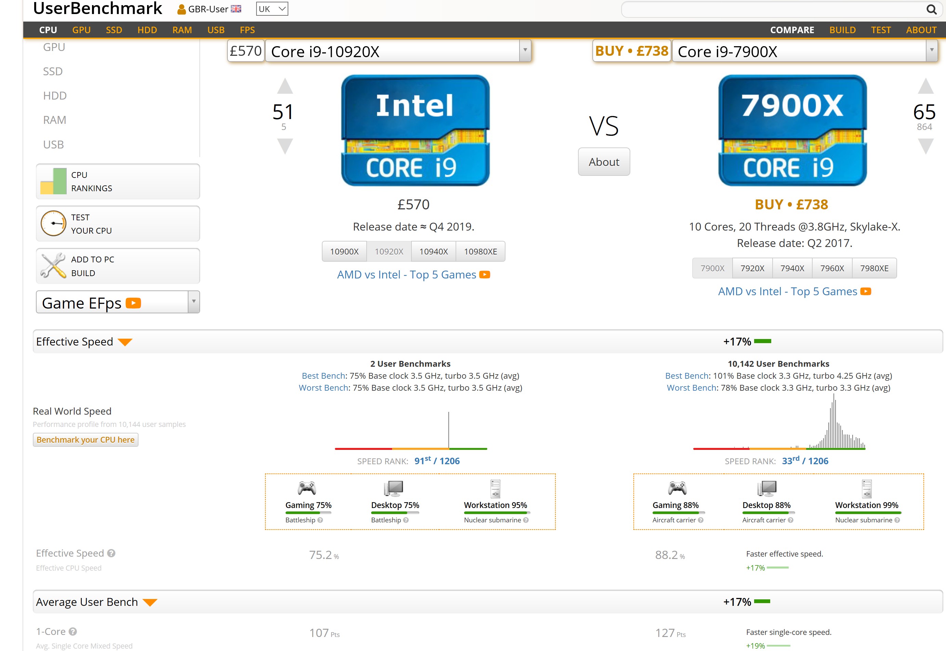Play the video icon beside the 7900X AMD vs Intel link
946x651 pixels.
[865, 291]
